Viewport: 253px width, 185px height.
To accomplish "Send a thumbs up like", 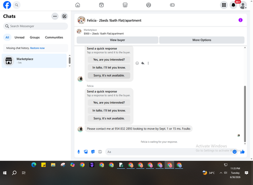I will click(x=242, y=152).
